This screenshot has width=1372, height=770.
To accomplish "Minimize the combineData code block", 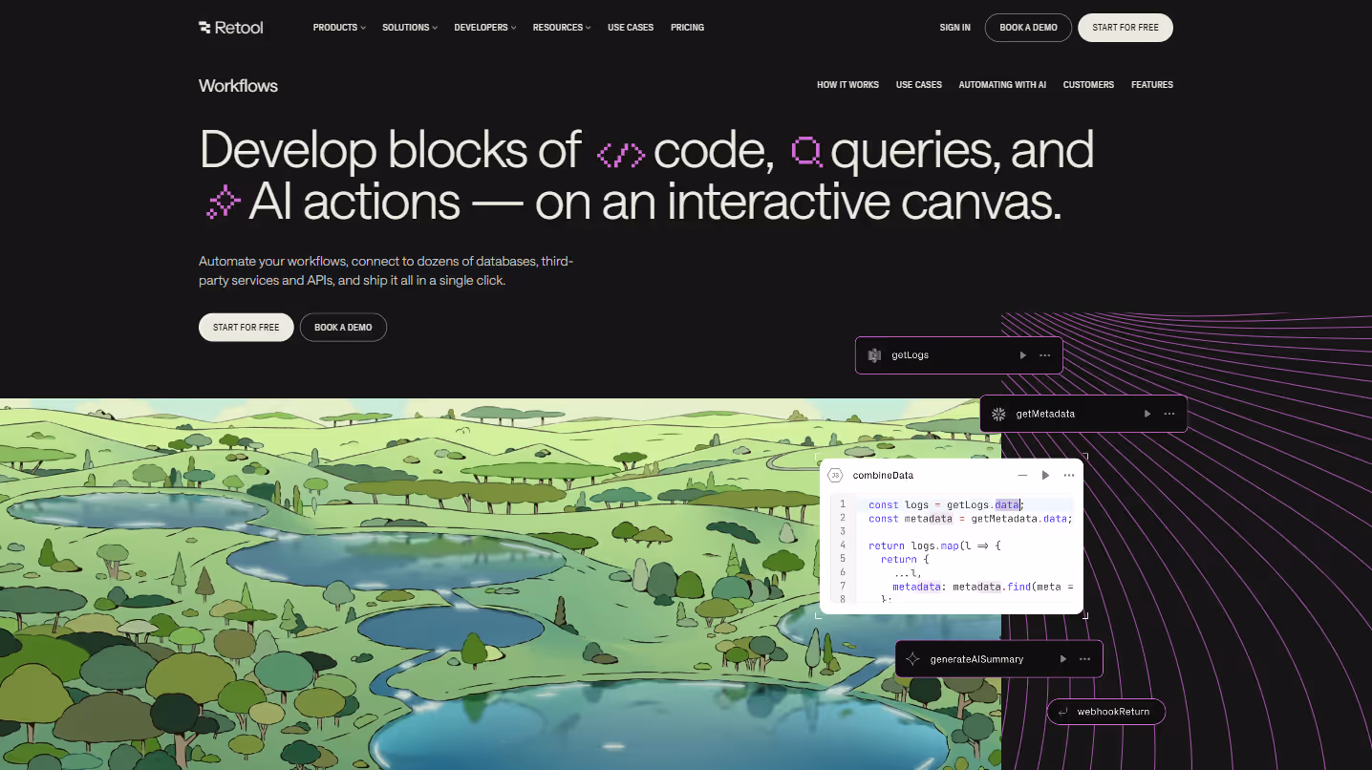I will tap(1022, 475).
